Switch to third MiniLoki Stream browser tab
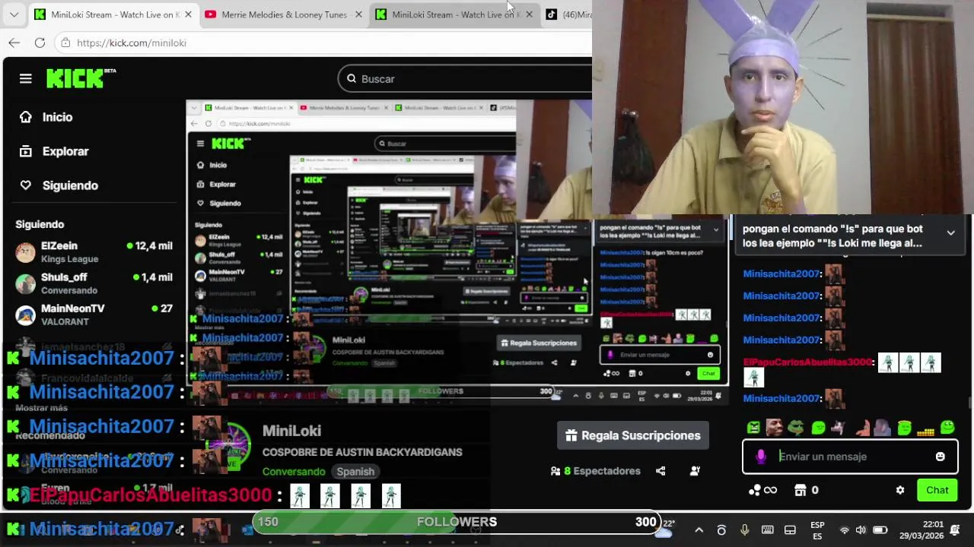974x547 pixels. tap(454, 14)
